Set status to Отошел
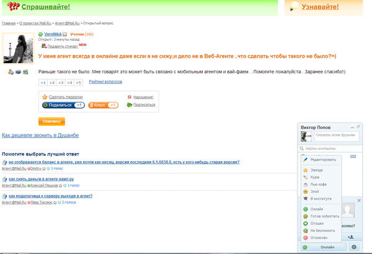The height and width of the screenshot is (254, 372). pos(321,224)
